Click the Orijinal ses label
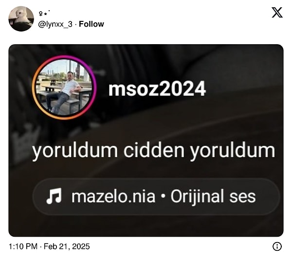Viewport: 292px width, 261px height. coord(213,197)
